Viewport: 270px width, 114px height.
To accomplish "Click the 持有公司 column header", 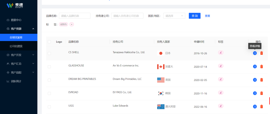I will 118,42.
